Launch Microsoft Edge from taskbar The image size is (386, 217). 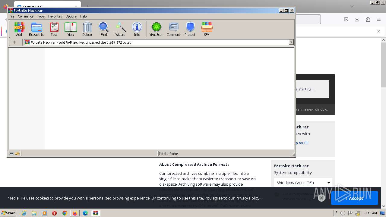85,213
